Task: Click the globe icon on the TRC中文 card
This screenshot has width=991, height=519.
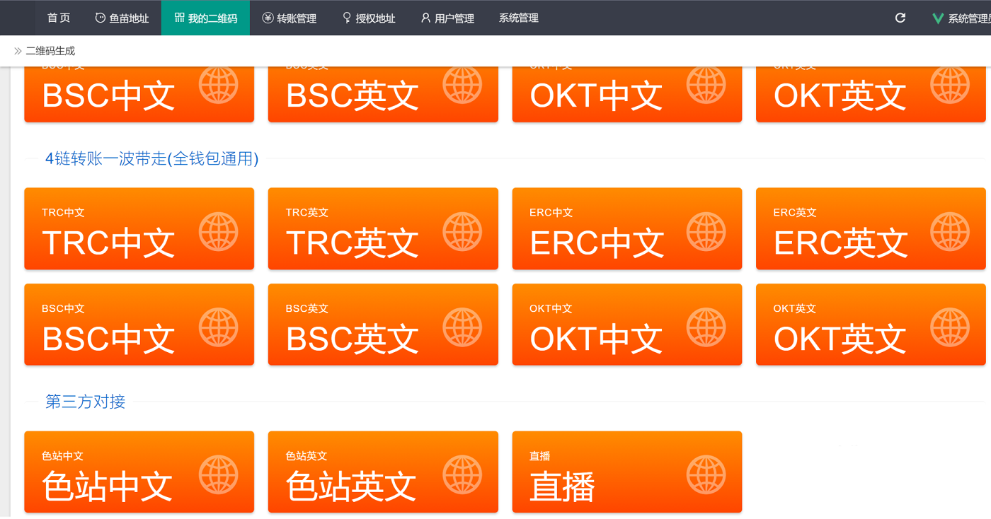Action: 218,231
